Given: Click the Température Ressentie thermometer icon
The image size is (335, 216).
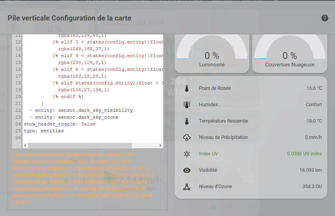Looking at the screenshot, I should [187, 121].
